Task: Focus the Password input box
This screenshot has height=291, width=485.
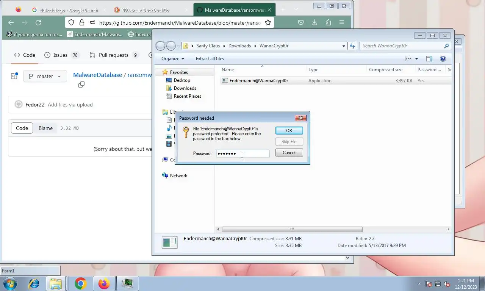Action: point(243,153)
